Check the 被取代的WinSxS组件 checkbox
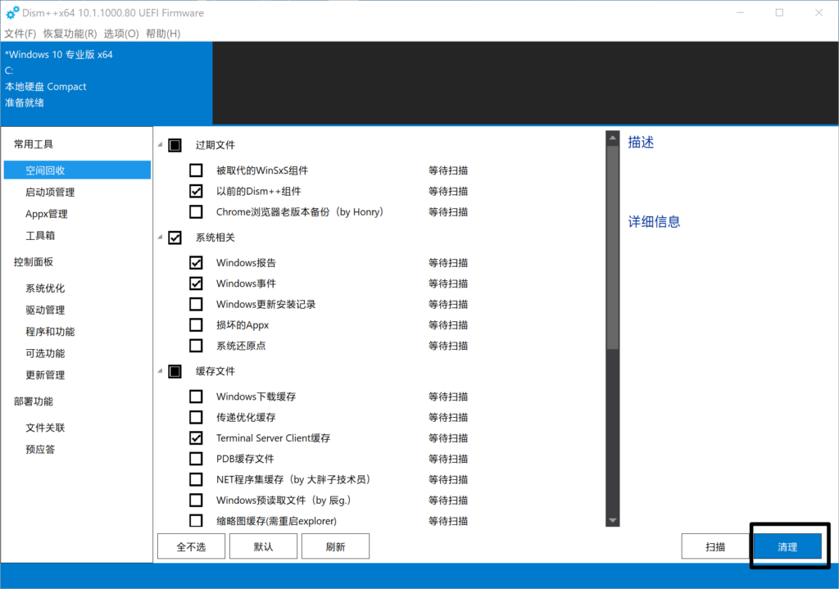 pos(196,170)
